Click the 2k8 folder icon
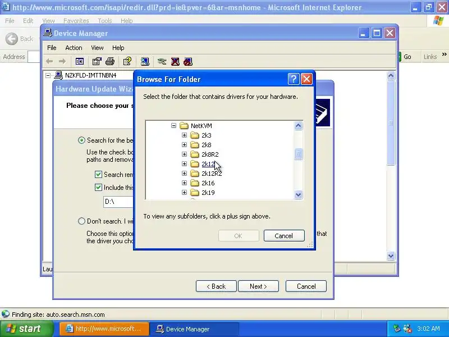Screen dimensions: 449x337 coord(195,145)
